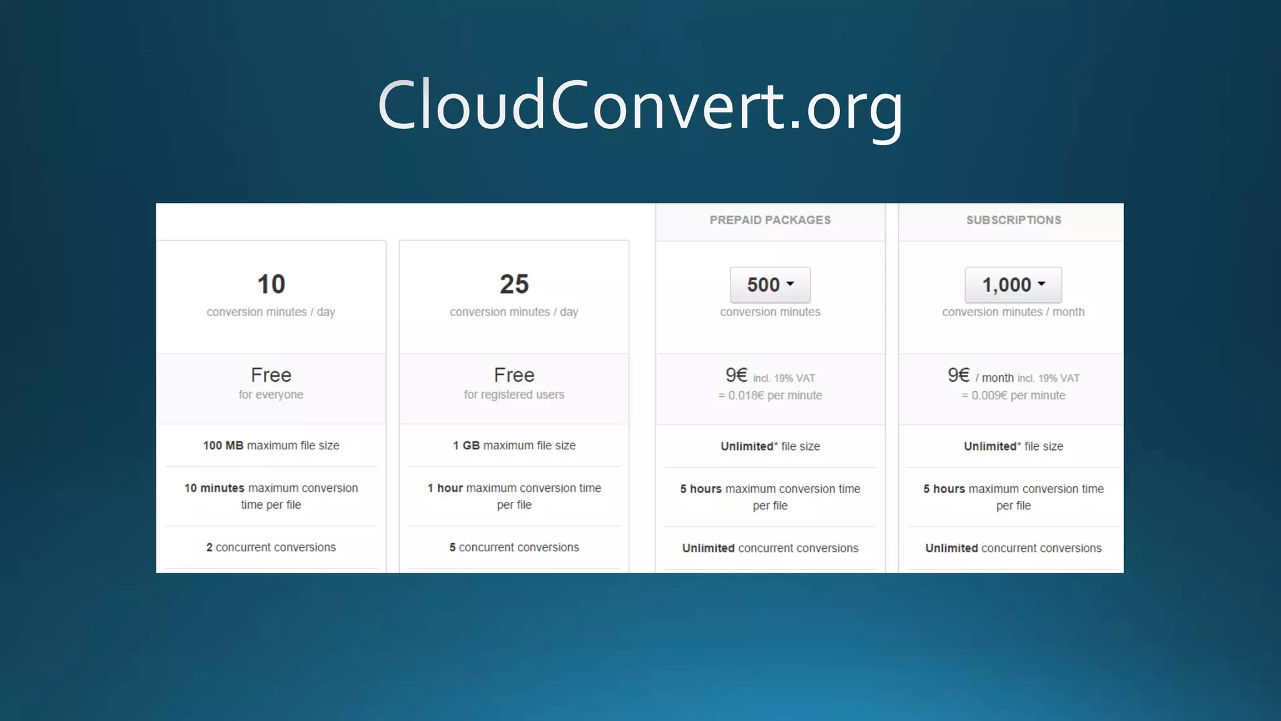This screenshot has height=721, width=1281.
Task: Click 'Unlimited concurrent conversions' under Prepaid Packages
Action: click(x=770, y=548)
